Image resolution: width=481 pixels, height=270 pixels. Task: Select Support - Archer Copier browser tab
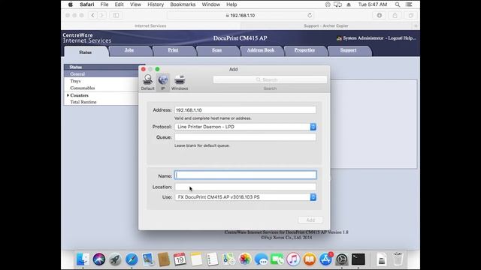(x=326, y=26)
